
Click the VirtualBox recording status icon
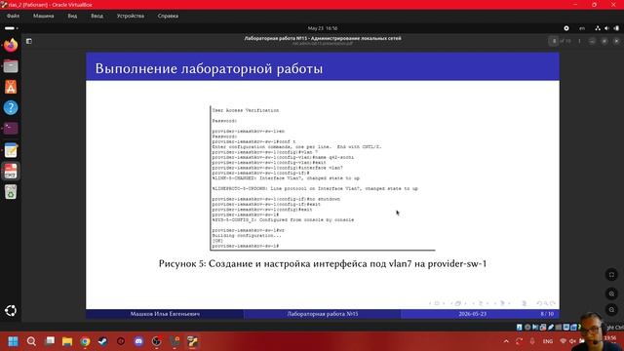[573, 328]
